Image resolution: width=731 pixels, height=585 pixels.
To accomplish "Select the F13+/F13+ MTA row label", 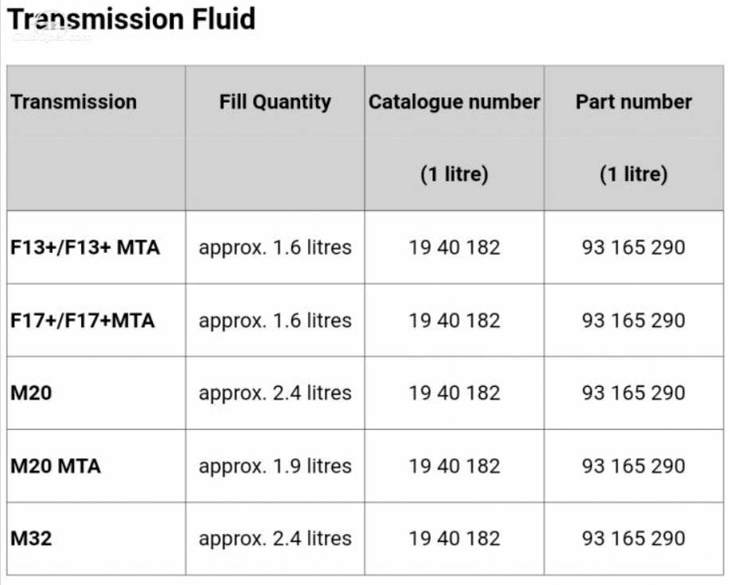I will click(85, 248).
